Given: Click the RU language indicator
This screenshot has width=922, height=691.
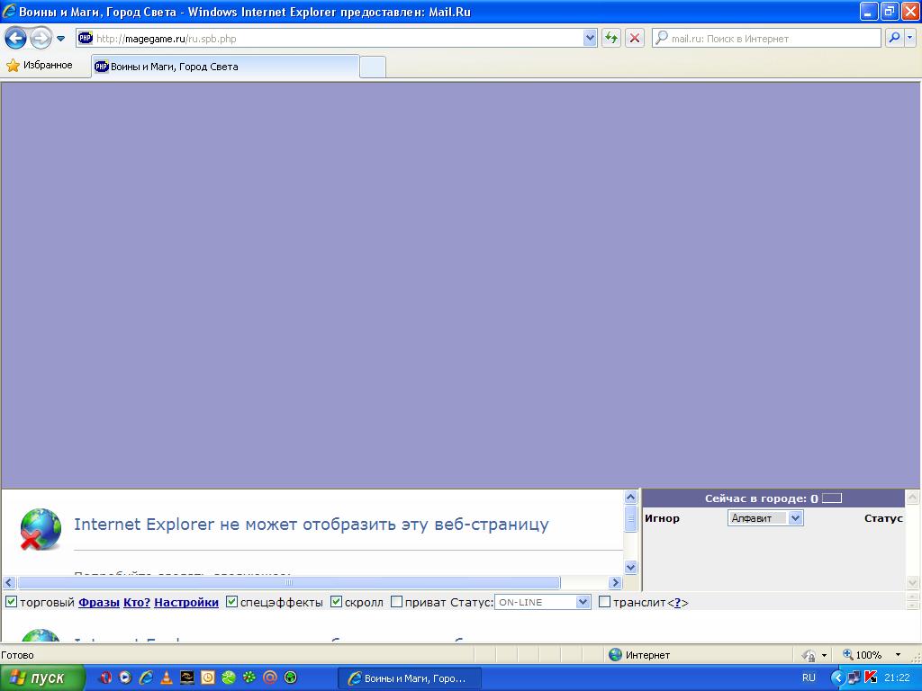Looking at the screenshot, I should (809, 678).
